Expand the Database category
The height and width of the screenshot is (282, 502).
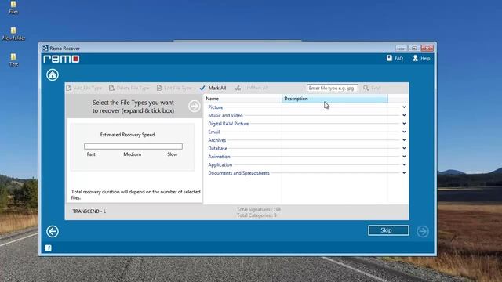point(404,148)
